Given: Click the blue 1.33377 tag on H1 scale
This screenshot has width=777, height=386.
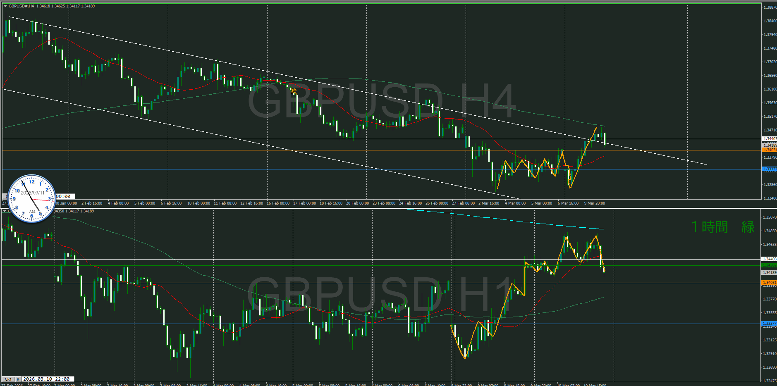Looking at the screenshot, I should click(769, 324).
